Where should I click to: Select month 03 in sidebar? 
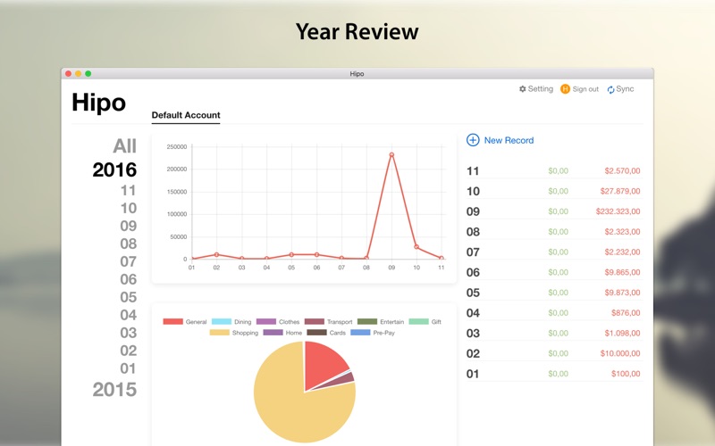128,333
